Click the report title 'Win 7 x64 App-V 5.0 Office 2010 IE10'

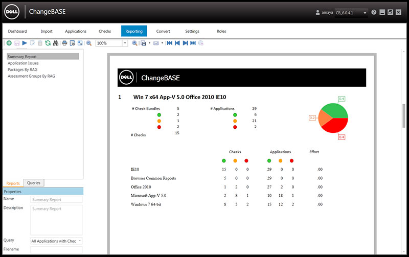coord(180,97)
